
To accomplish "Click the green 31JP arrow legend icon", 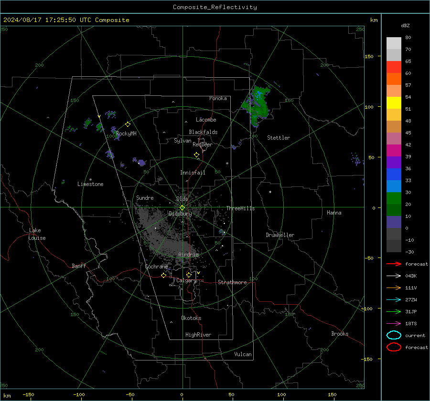I will pyautogui.click(x=394, y=311).
